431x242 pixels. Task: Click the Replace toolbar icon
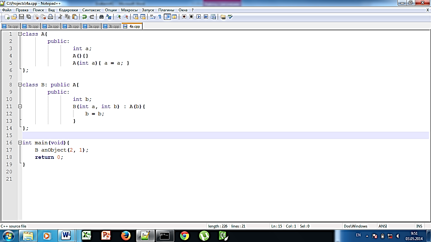109,17
